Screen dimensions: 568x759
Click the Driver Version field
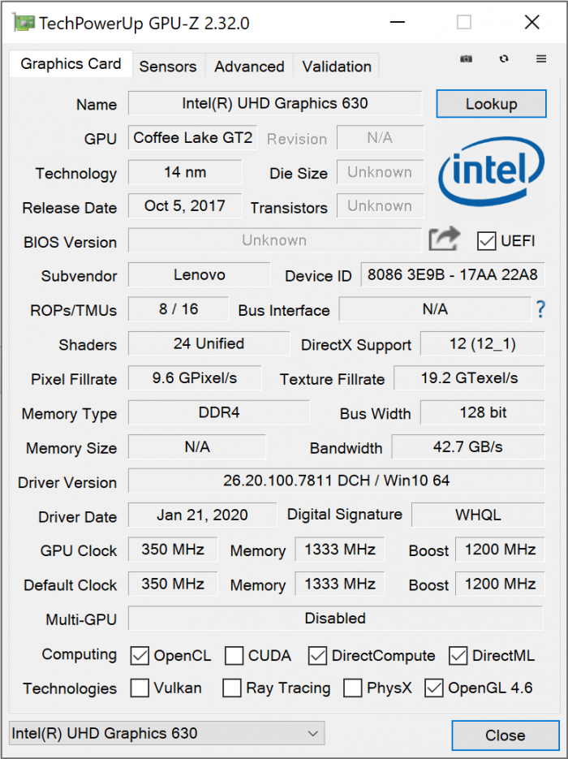336,481
